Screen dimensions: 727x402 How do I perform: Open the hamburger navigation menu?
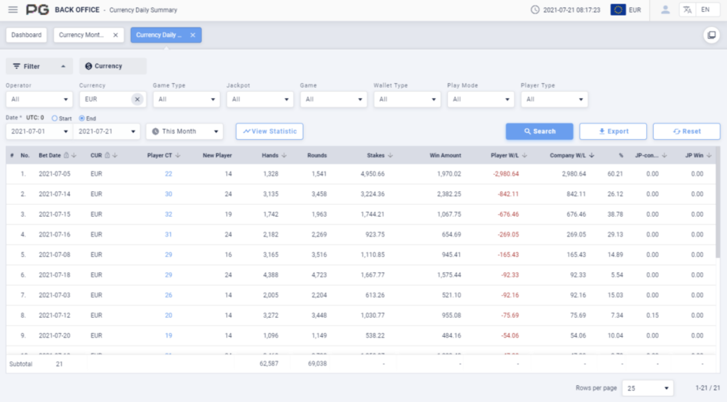(x=13, y=10)
